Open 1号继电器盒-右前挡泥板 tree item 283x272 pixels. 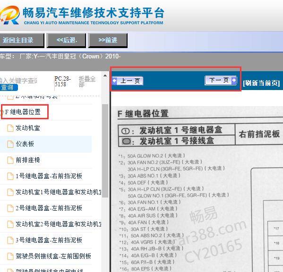(49, 176)
